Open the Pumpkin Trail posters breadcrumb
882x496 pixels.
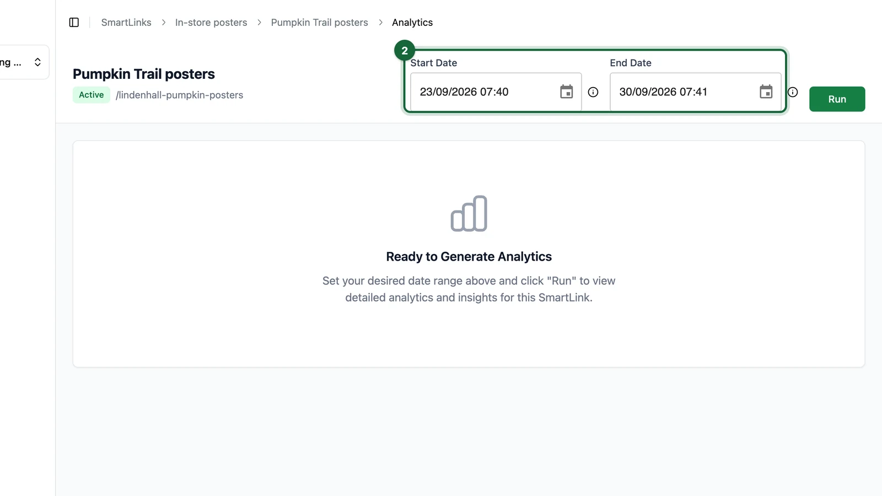point(319,23)
